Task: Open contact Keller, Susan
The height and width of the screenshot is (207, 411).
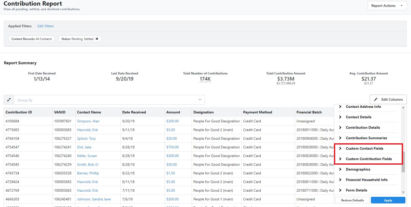Action: pyautogui.click(x=87, y=156)
